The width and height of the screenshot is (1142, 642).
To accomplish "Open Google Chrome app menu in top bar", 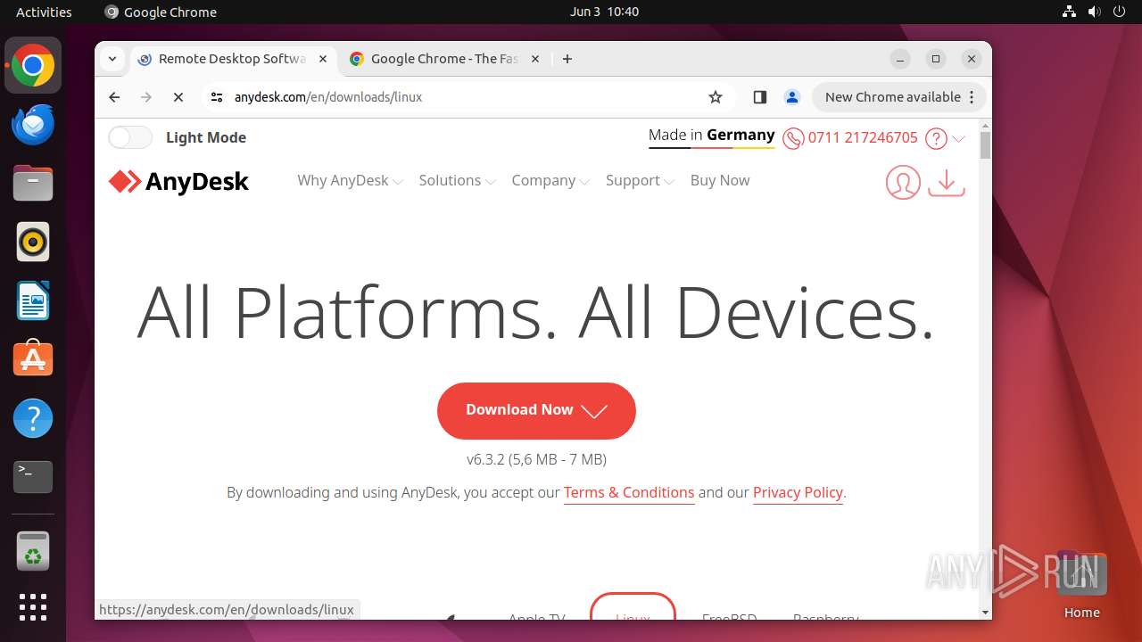I will coord(161,12).
